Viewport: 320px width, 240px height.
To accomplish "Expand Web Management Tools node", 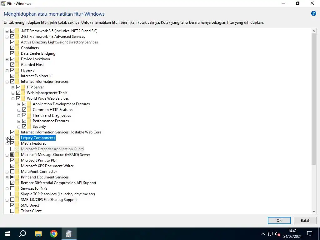I will click(13, 93).
